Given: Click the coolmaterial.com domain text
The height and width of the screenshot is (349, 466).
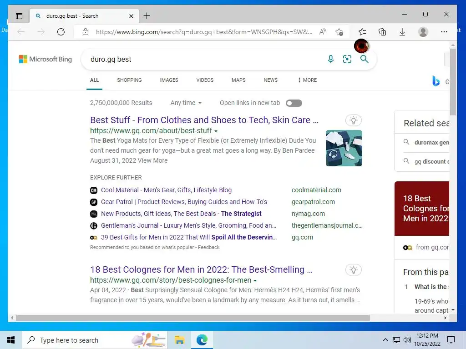Looking at the screenshot, I should [317, 190].
